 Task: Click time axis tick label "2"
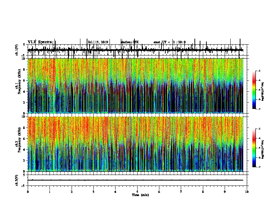(72, 192)
